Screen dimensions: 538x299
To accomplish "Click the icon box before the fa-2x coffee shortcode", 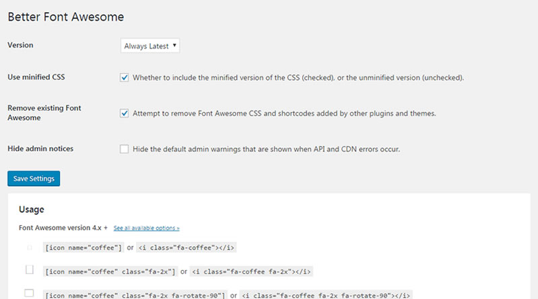I will click(30, 269).
